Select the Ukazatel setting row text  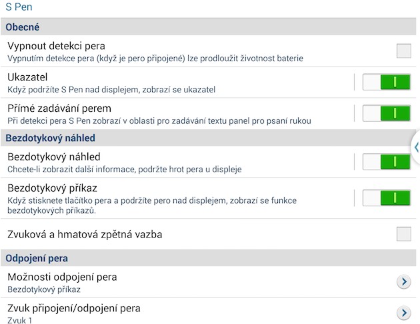27,77
